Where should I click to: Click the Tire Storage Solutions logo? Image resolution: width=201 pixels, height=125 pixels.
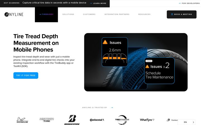(122, 120)
